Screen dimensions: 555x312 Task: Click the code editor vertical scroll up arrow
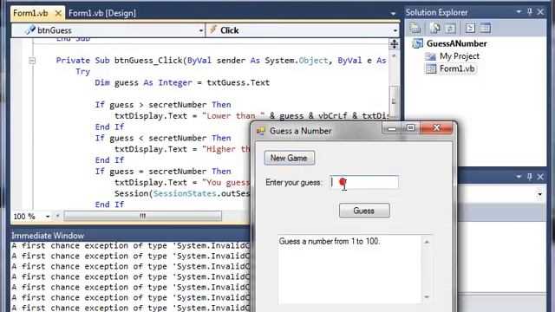(x=394, y=55)
